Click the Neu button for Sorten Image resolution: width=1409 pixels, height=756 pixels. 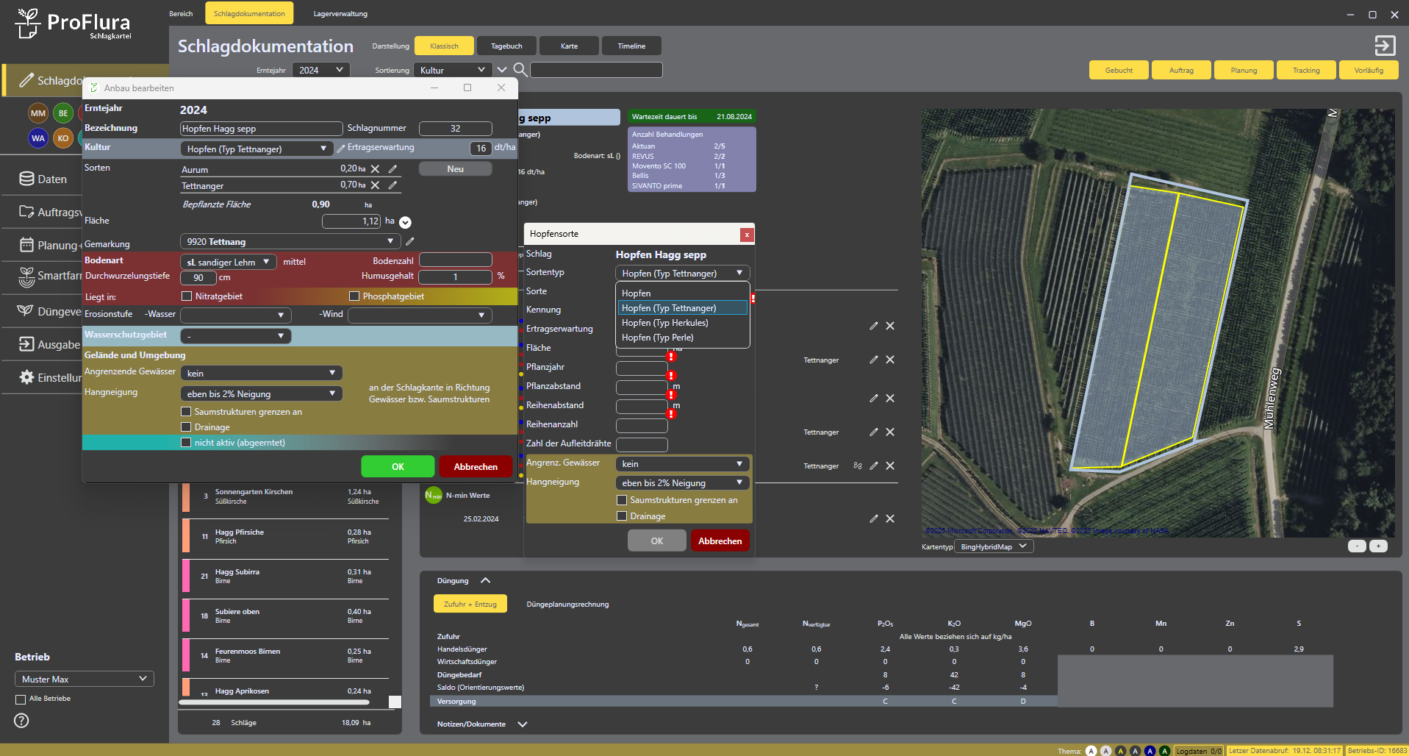click(455, 169)
